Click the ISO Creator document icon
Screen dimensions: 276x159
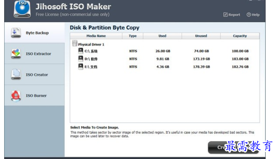(x=16, y=74)
